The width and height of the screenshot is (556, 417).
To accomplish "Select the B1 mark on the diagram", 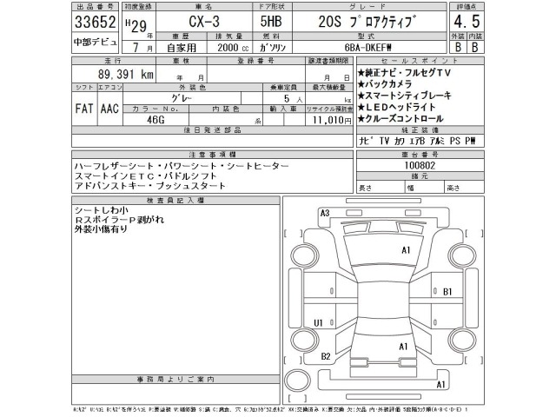I will point(447,292).
